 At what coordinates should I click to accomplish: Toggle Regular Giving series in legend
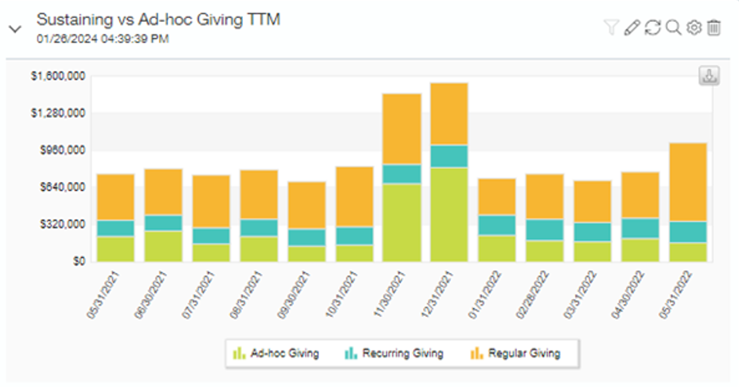[x=524, y=353]
